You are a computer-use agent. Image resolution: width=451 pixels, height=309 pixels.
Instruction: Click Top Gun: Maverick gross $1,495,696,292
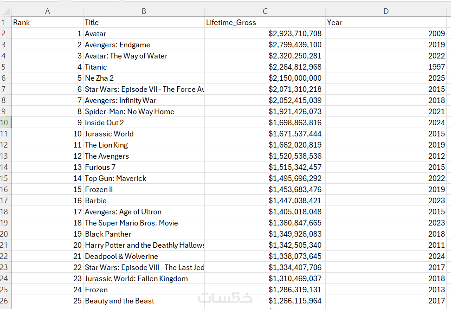265,178
